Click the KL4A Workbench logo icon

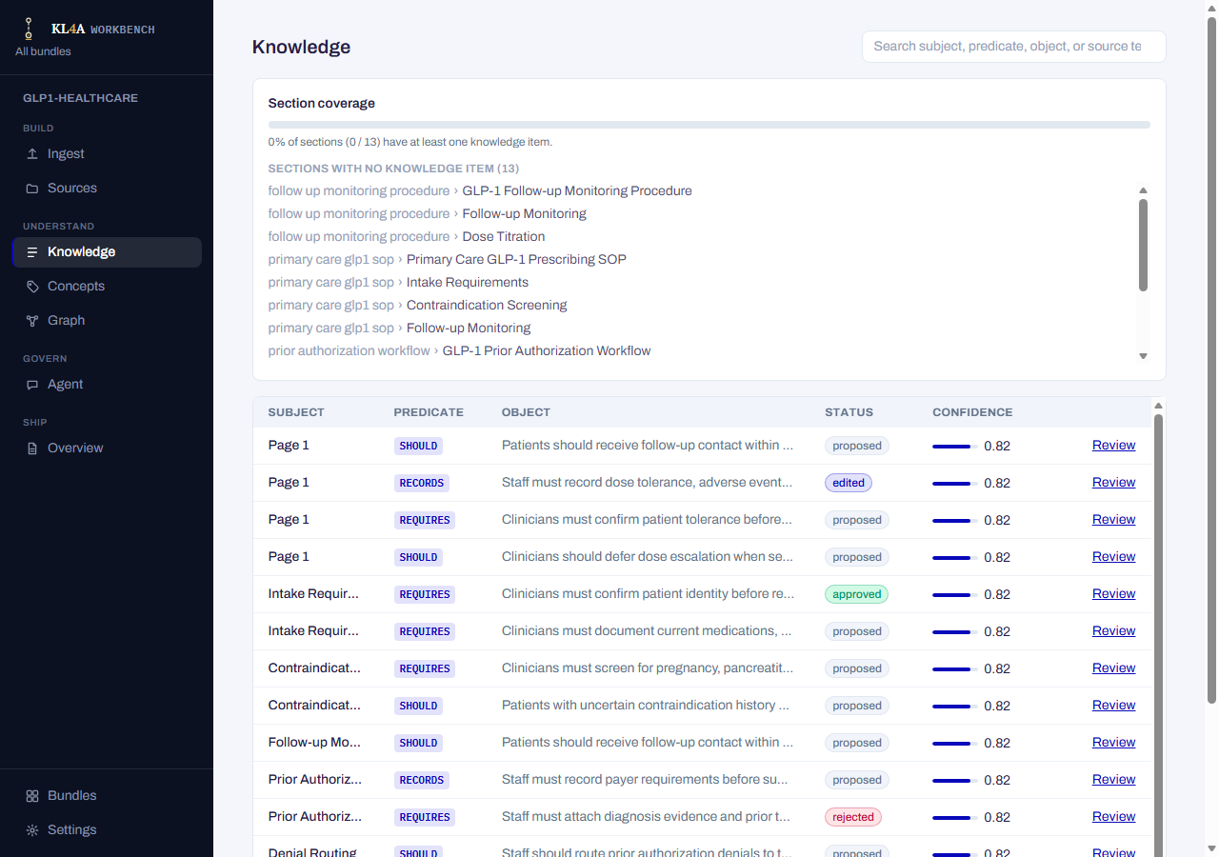click(x=28, y=29)
